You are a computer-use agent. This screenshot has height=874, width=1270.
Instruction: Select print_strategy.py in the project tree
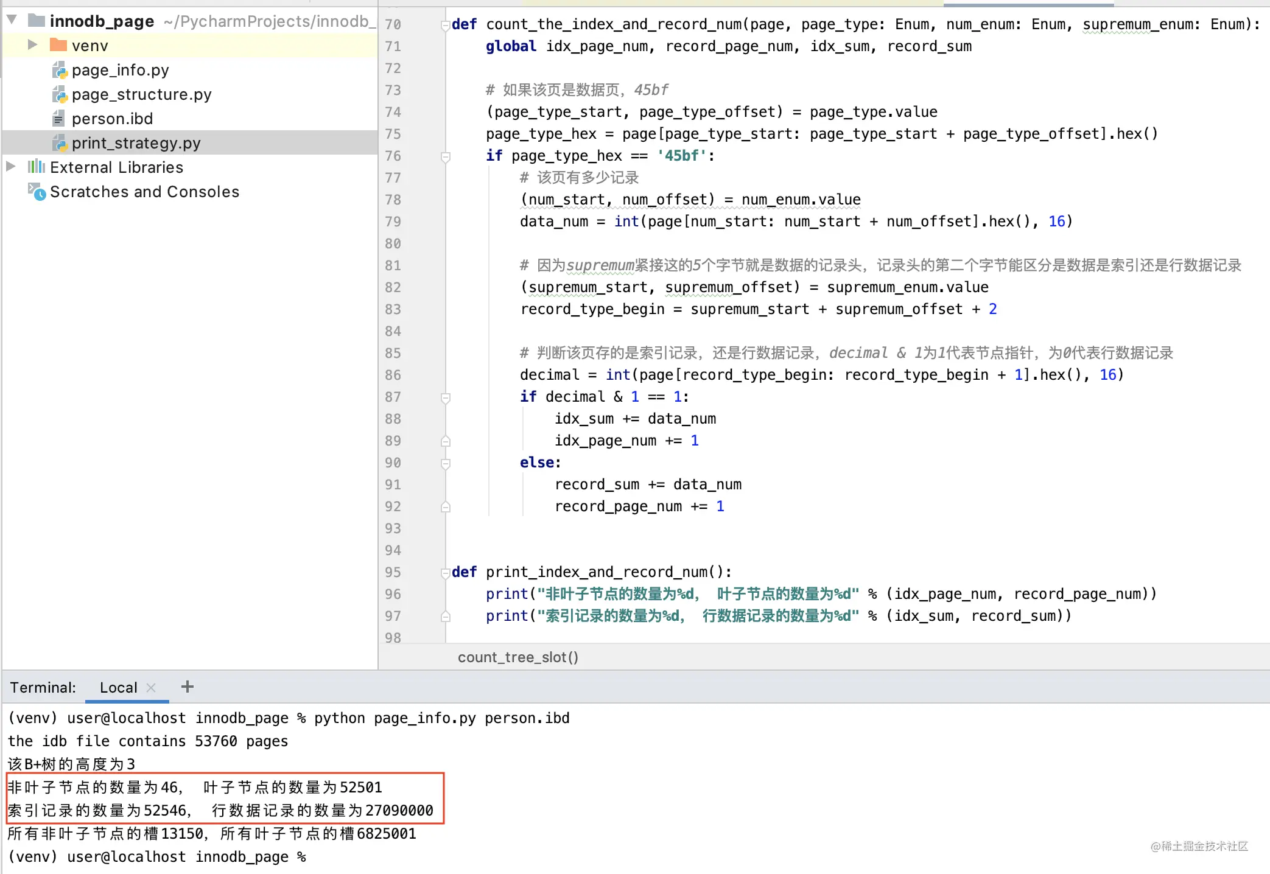(x=136, y=143)
